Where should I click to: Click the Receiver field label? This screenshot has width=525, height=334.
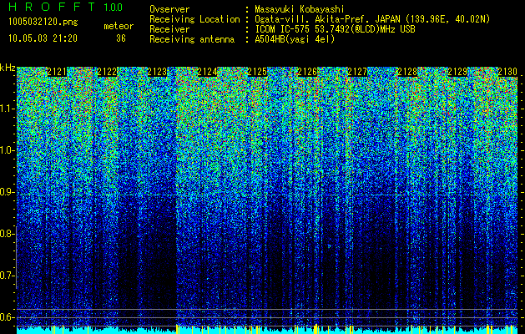(x=169, y=29)
